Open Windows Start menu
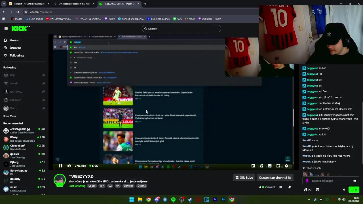Screen dimensions: 363x204 point(132,199)
